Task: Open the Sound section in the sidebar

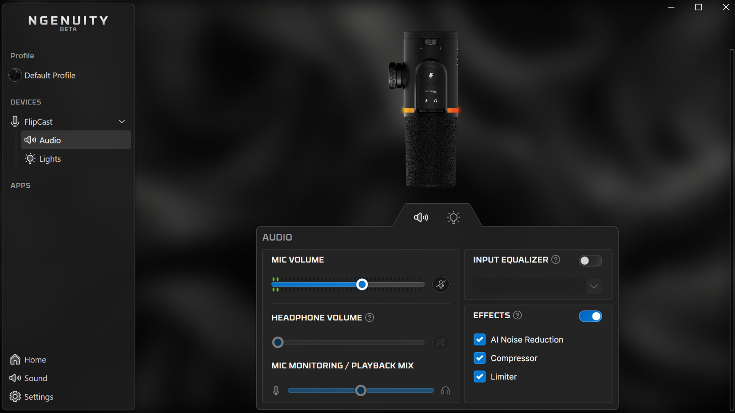Action: pos(36,378)
